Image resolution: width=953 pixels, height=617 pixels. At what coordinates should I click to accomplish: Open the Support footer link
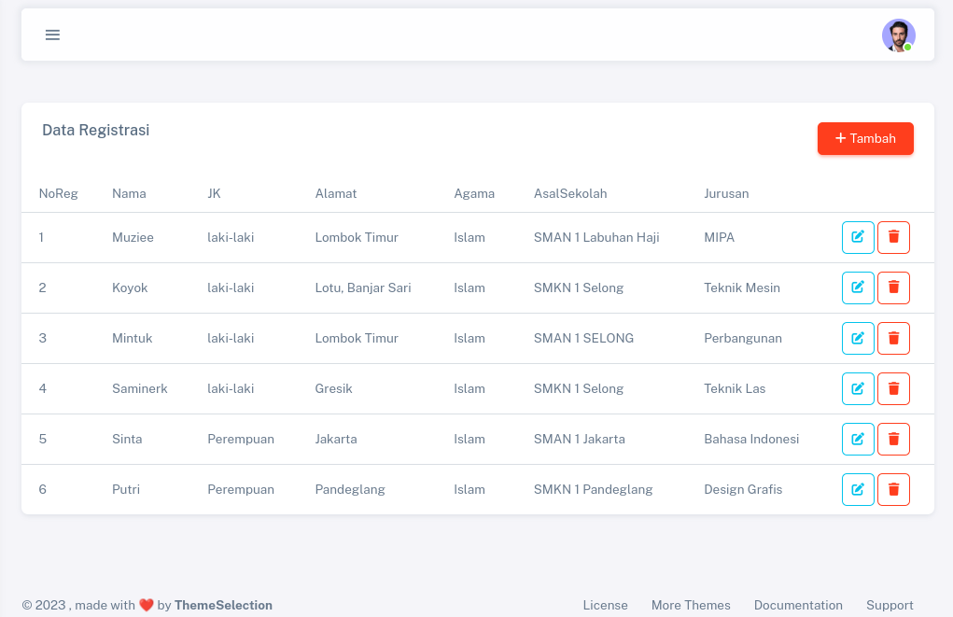(x=890, y=605)
